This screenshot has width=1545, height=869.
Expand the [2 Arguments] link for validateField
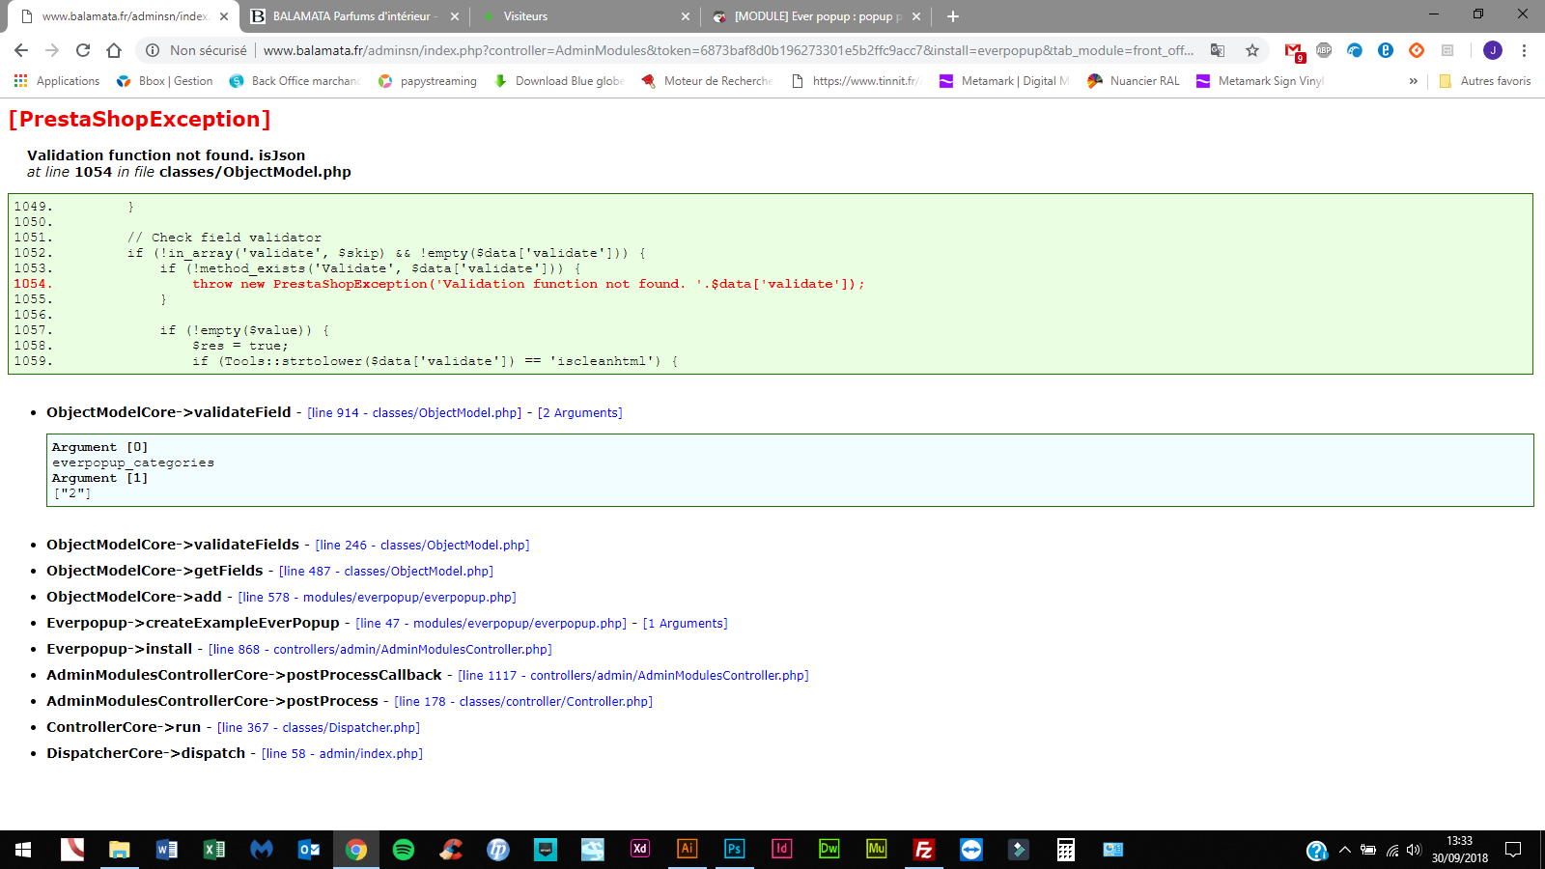pyautogui.click(x=579, y=413)
